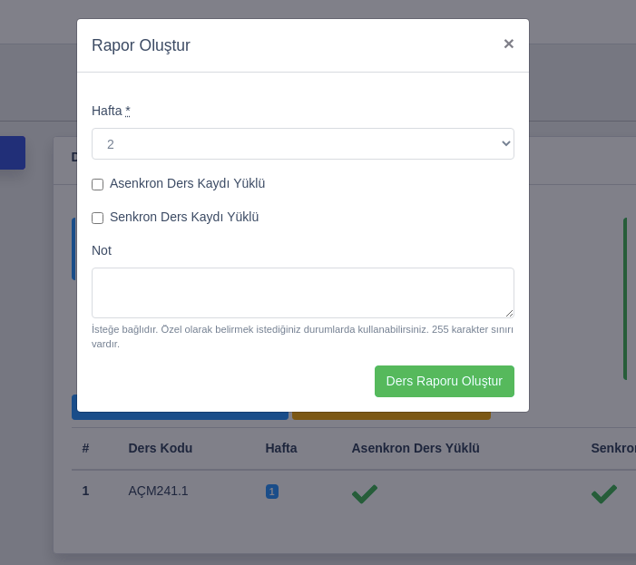Click the blue Hafta badge showing 1
The image size is (636, 565).
[271, 492]
